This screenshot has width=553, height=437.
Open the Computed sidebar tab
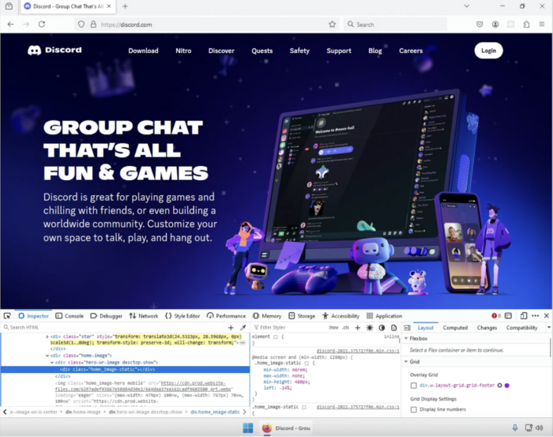click(455, 328)
